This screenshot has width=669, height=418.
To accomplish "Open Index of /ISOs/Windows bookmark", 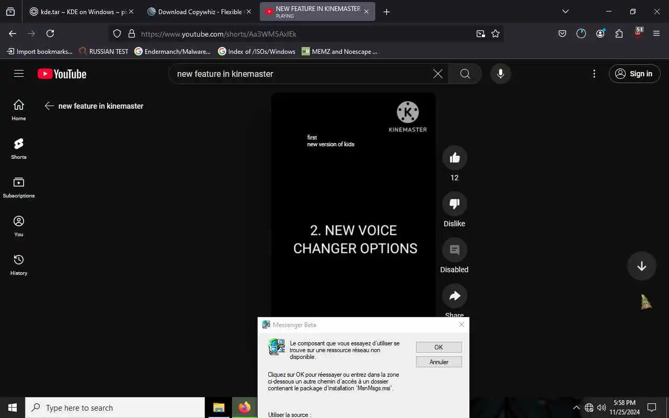I will point(257,51).
